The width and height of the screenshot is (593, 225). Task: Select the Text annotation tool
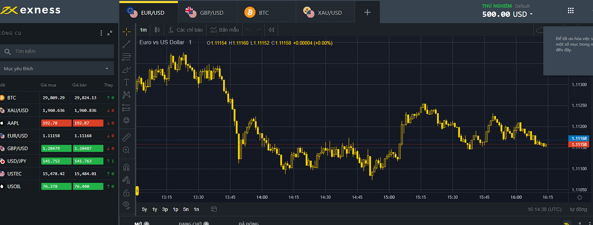pyautogui.click(x=126, y=82)
